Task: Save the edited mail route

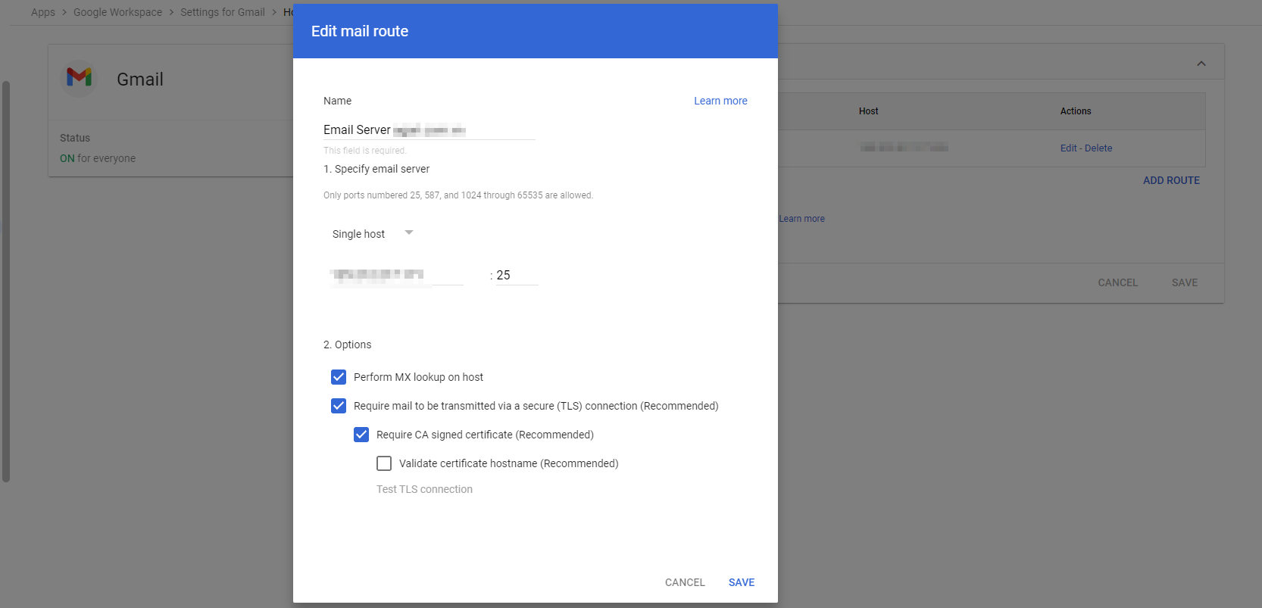Action: (x=741, y=582)
